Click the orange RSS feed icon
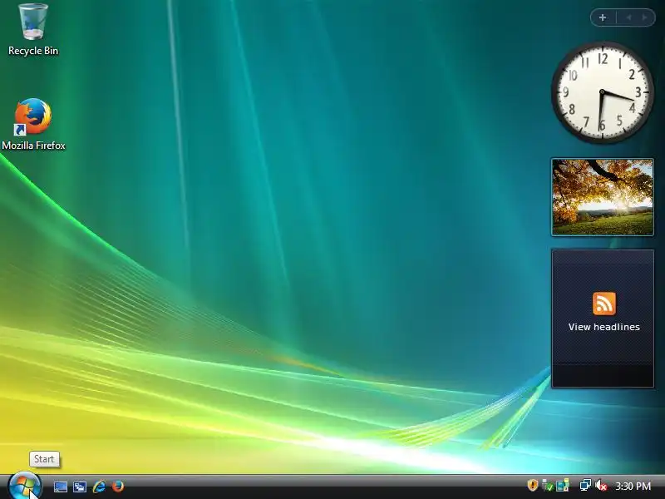The width and height of the screenshot is (665, 499). tap(604, 304)
